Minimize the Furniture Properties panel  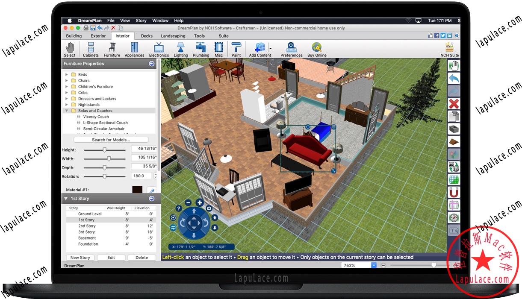pyautogui.click(x=152, y=64)
